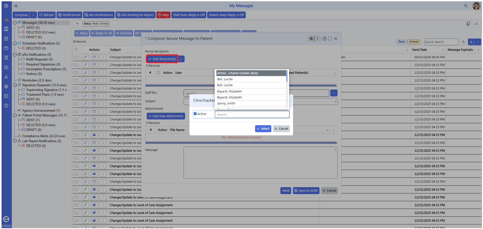Check the first message row checkbox
Image resolution: width=483 pixels, height=229 pixels.
tap(76, 57)
